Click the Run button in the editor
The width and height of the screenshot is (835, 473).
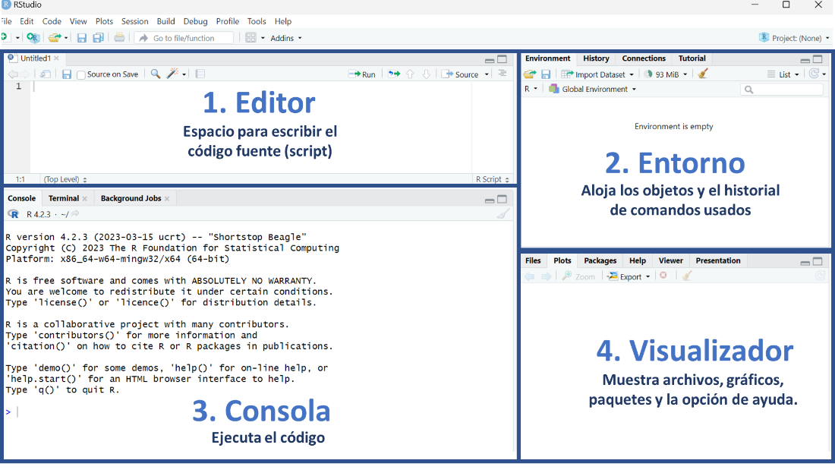click(x=362, y=74)
